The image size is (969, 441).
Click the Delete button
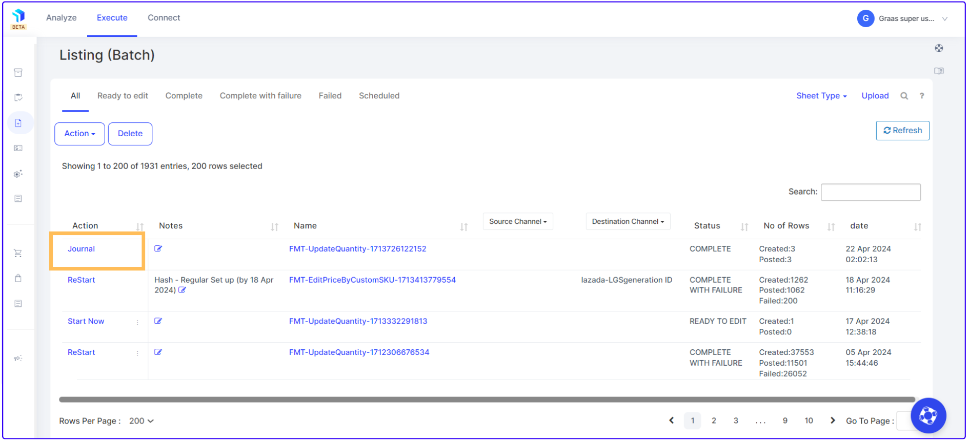click(x=130, y=134)
